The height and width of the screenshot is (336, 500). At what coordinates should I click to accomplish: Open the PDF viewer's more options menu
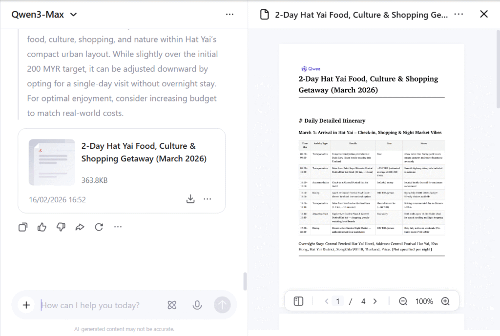458,14
